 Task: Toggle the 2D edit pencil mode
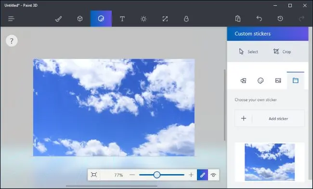[202, 175]
